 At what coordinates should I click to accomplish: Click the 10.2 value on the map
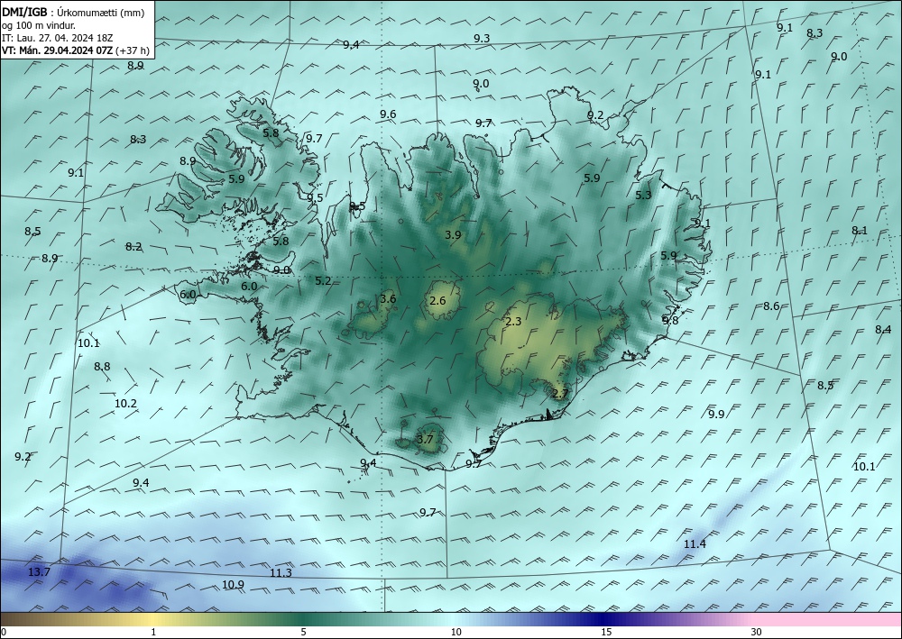click(125, 404)
